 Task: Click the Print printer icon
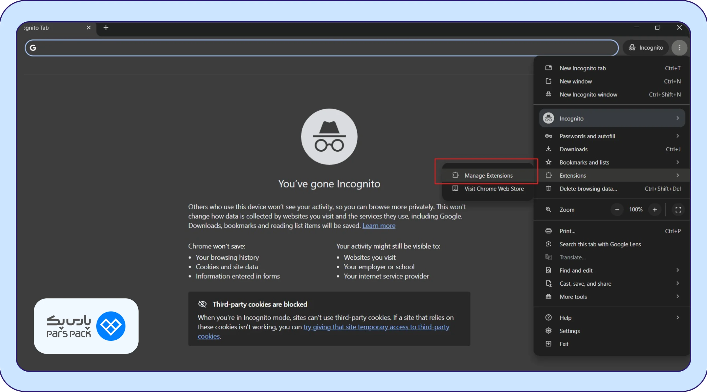coord(548,231)
